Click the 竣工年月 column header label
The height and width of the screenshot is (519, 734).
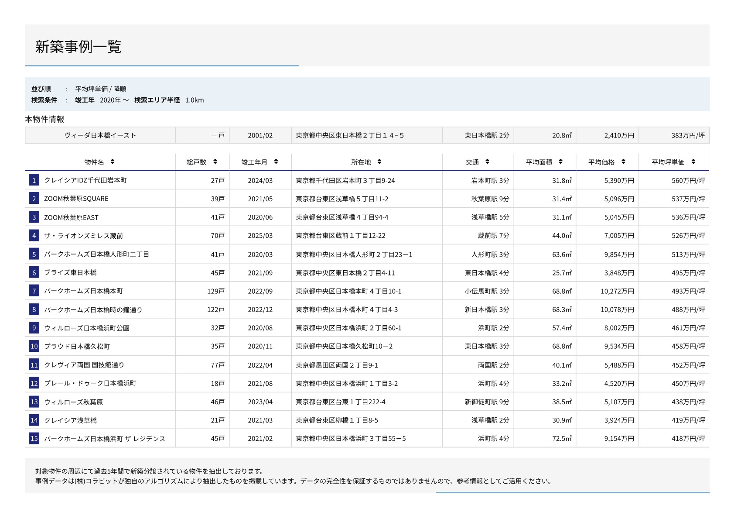(x=254, y=162)
